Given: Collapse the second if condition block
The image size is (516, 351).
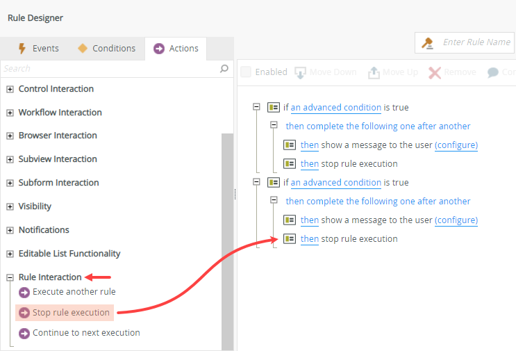Looking at the screenshot, I should tap(256, 182).
